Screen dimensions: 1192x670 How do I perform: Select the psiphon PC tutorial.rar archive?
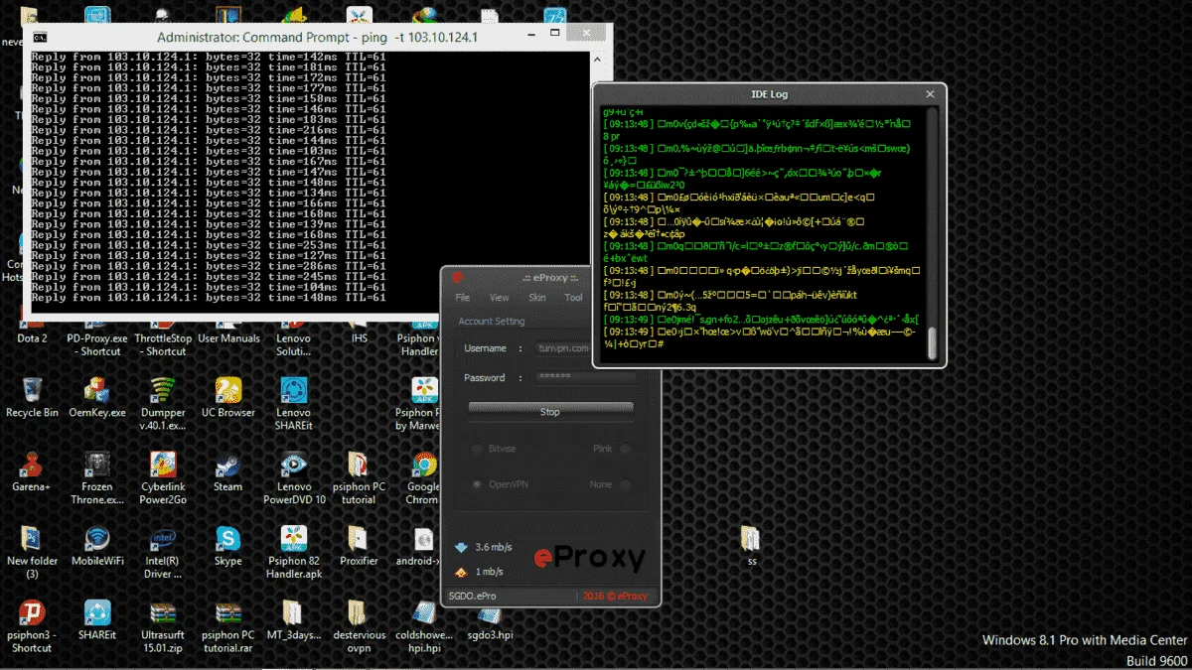[228, 625]
